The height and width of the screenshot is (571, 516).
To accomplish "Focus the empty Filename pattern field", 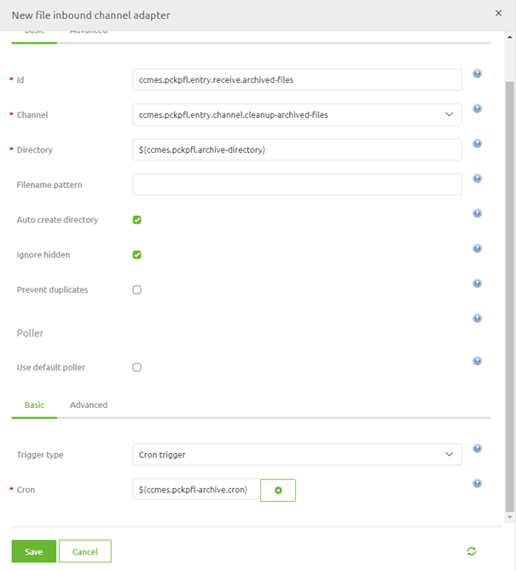I will [x=298, y=184].
